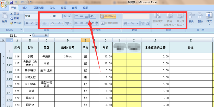Viewport: 214px width, 107px height.
Task: Switch to the 审阅 tab
Action: tap(75, 8)
